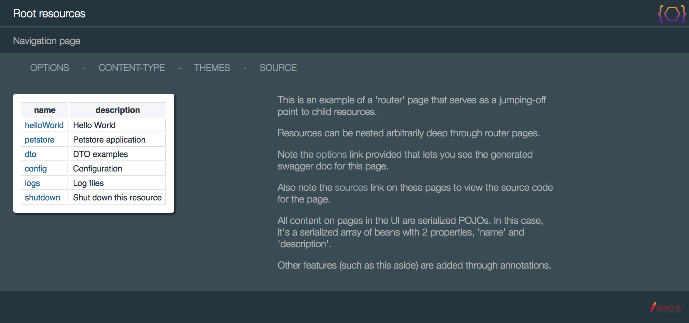This screenshot has width=689, height=323.
Task: Select the SOURCE menu item
Action: (278, 68)
